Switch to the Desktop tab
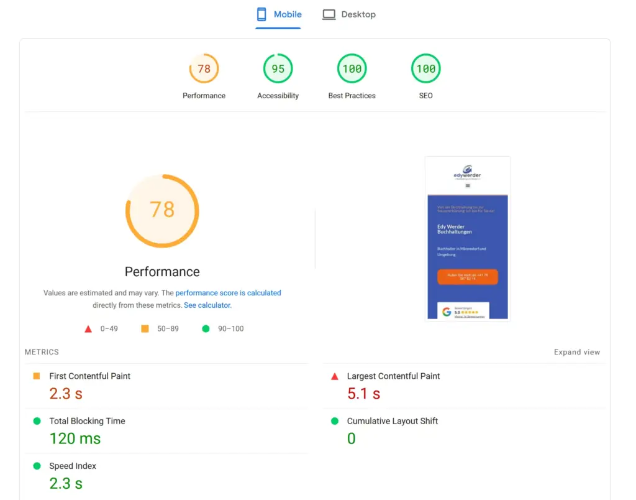Viewport: 636px width, 500px height. click(349, 15)
